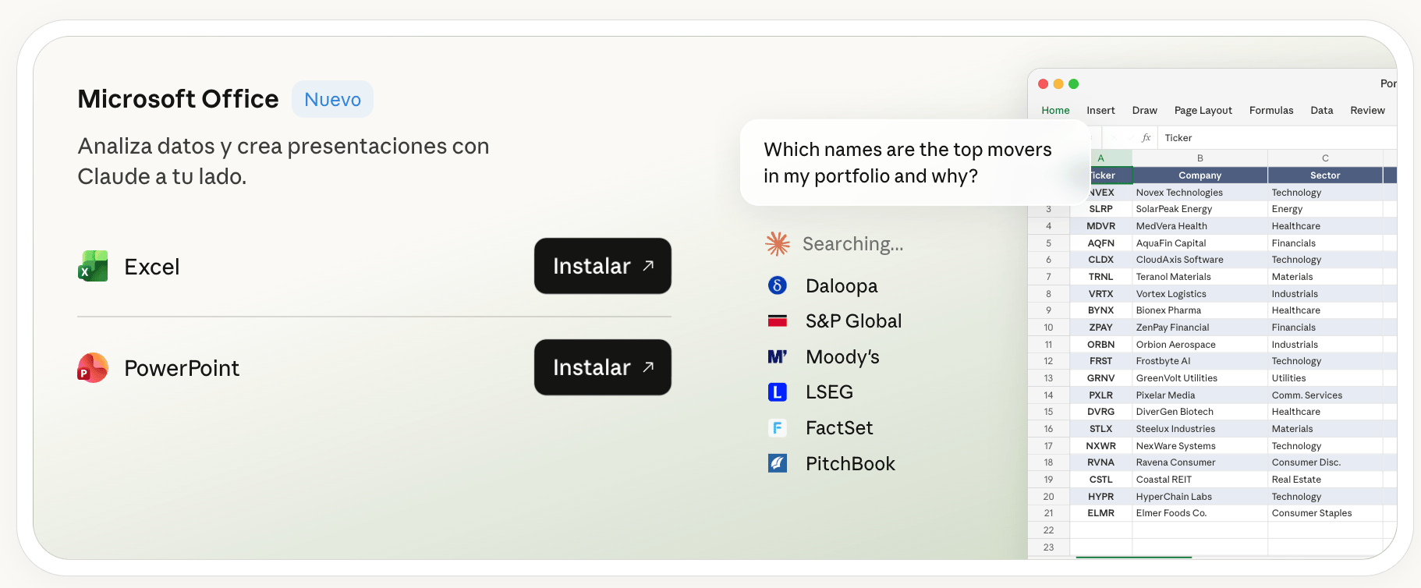This screenshot has height=588, width=1421.
Task: Select the Company column header cell
Action: 1200,175
